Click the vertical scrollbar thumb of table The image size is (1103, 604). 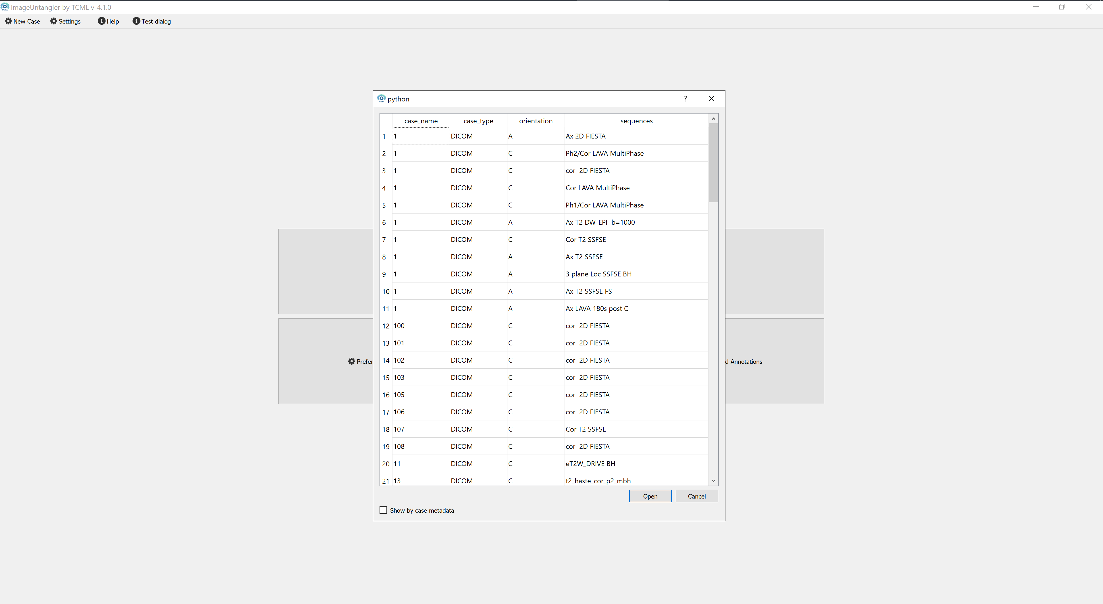(713, 163)
